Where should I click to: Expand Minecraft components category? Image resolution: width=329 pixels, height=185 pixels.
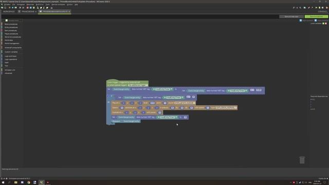click(13, 48)
